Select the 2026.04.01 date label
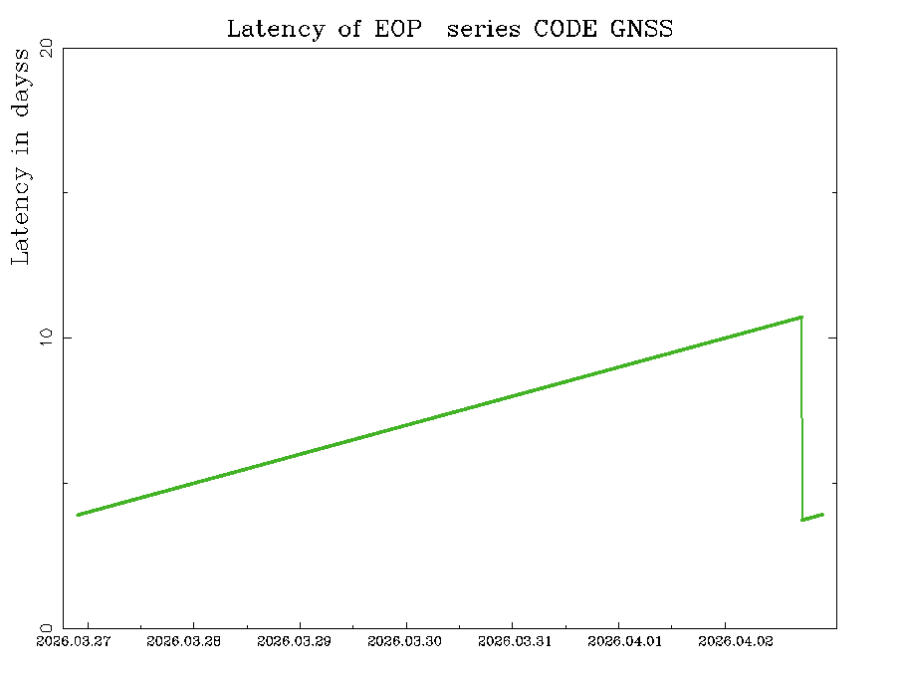This screenshot has height=676, width=901. [x=625, y=641]
